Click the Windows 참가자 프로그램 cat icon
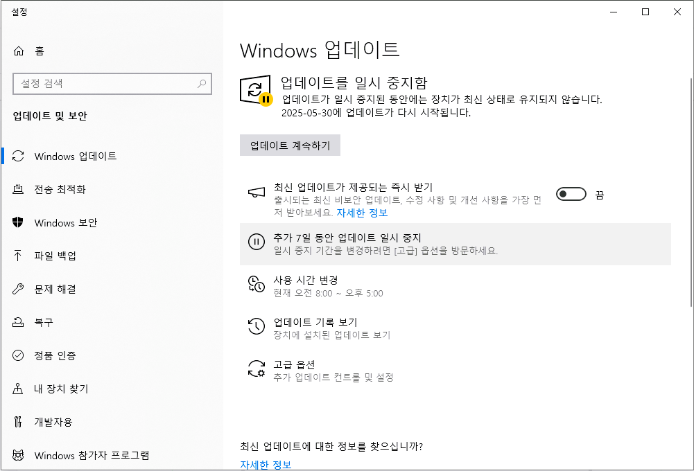694x471 pixels. click(18, 455)
